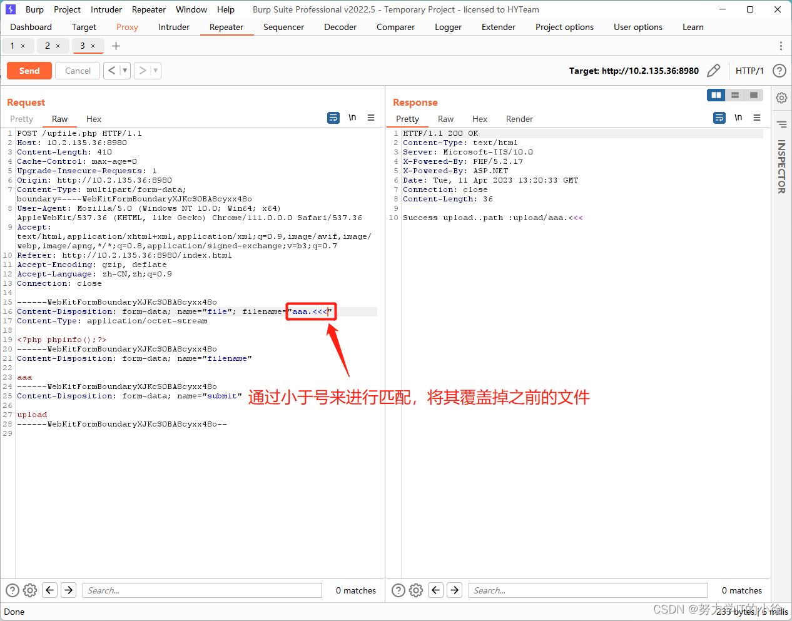792x621 pixels.
Task: Edit the target with the pencil icon
Action: (713, 71)
